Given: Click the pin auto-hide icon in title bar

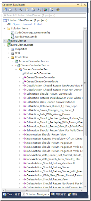Looking at the screenshot, I should 81,5.
